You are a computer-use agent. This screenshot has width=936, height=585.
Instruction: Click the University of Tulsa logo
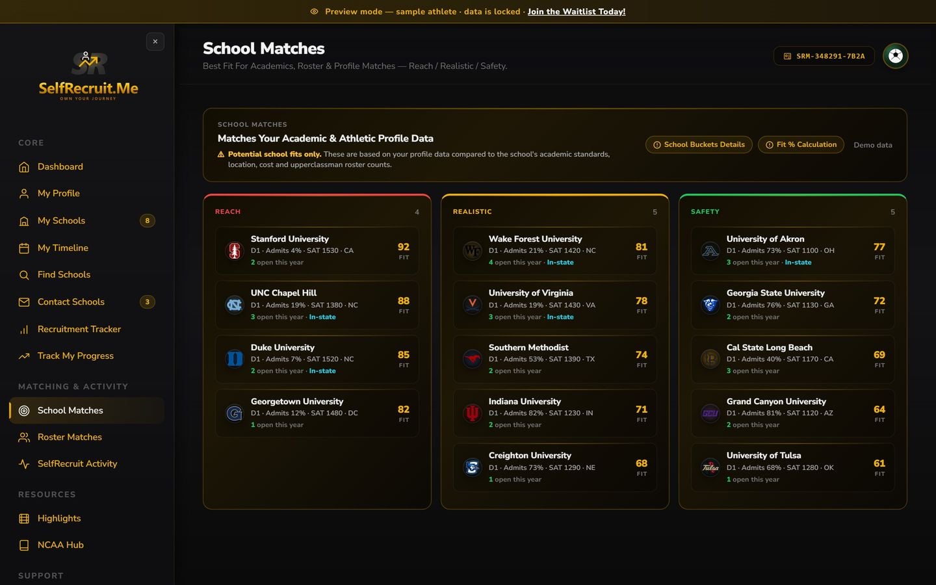710,467
